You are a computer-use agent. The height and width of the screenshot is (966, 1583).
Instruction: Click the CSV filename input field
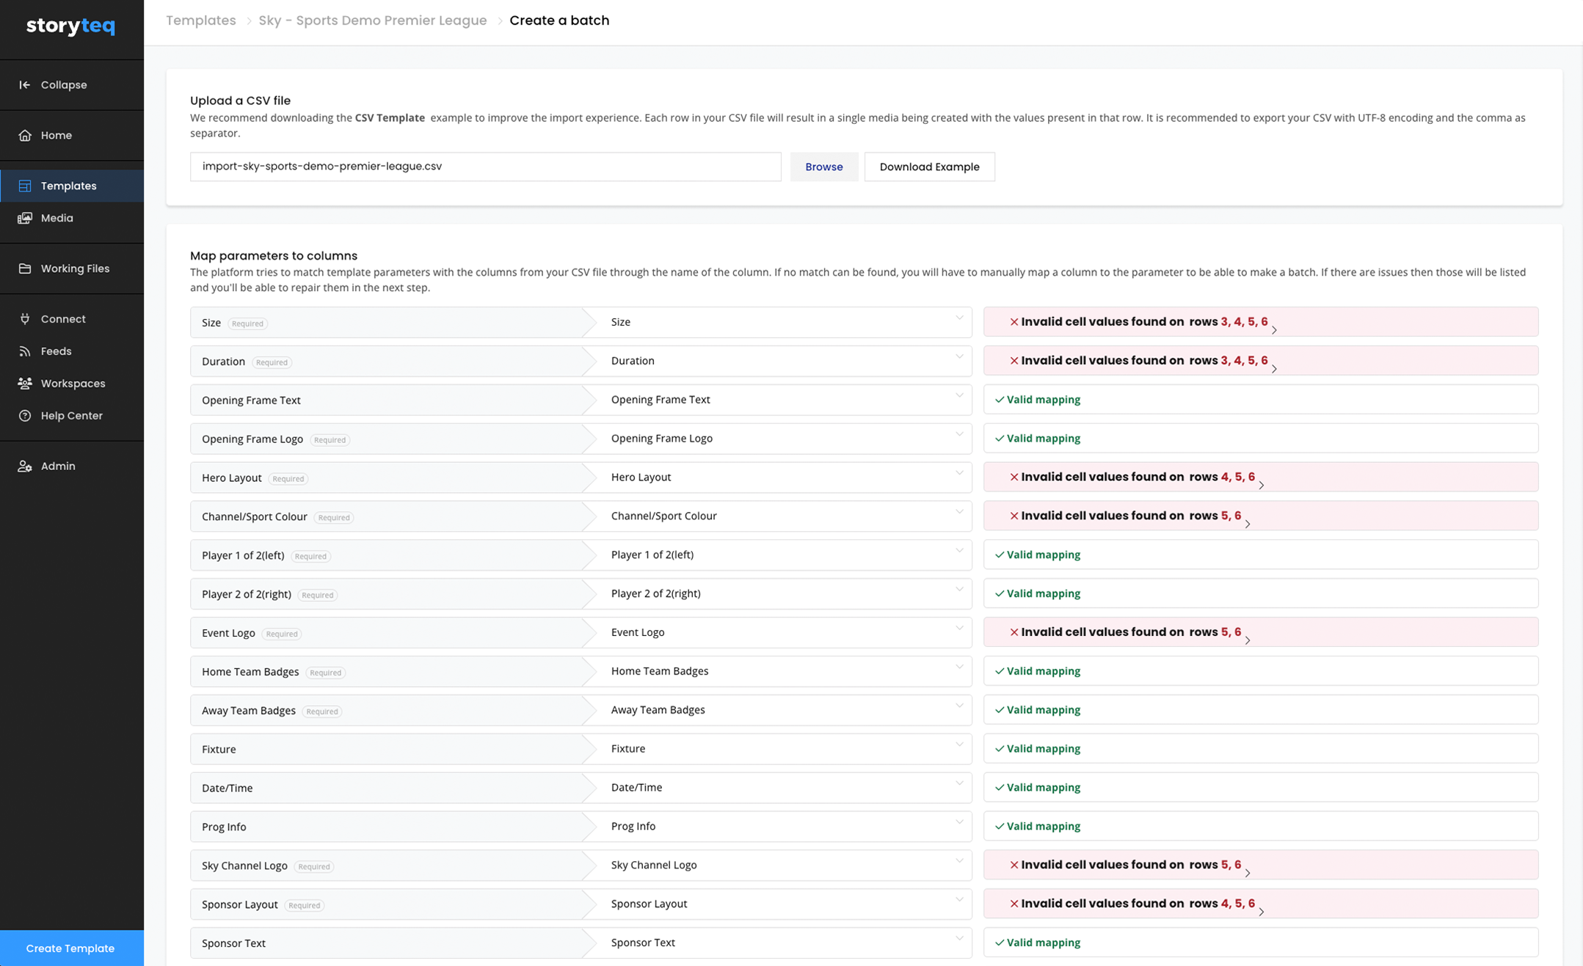[x=486, y=167]
